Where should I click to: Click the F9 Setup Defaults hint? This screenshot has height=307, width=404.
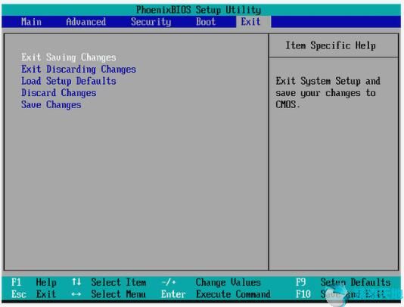pos(343,282)
